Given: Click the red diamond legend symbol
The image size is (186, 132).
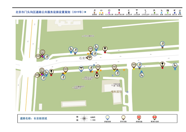Looking at the screenshot, I should point(119,13).
